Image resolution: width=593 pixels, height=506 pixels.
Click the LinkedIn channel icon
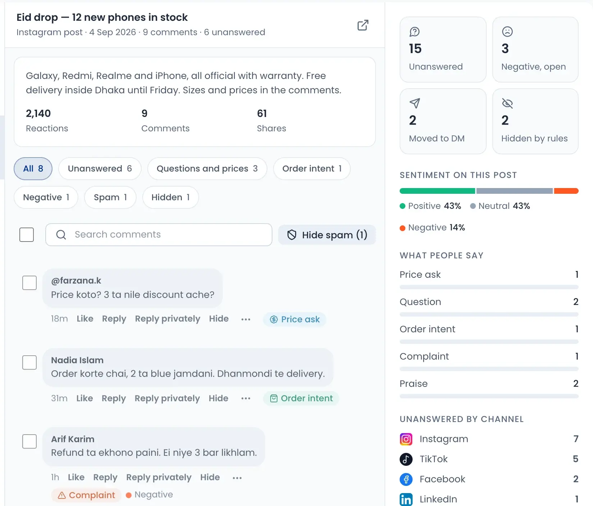[406, 499]
